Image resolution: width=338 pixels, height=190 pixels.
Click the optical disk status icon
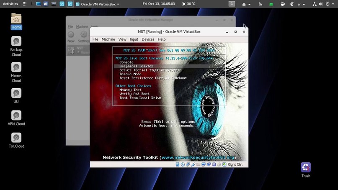[183, 164]
